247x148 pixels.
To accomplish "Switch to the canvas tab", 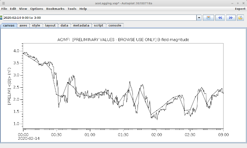I will click(x=9, y=25).
